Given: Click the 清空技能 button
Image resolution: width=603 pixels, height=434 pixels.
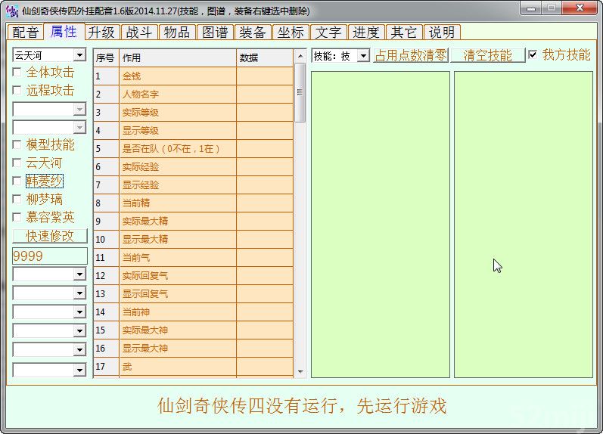Looking at the screenshot, I should coord(487,56).
